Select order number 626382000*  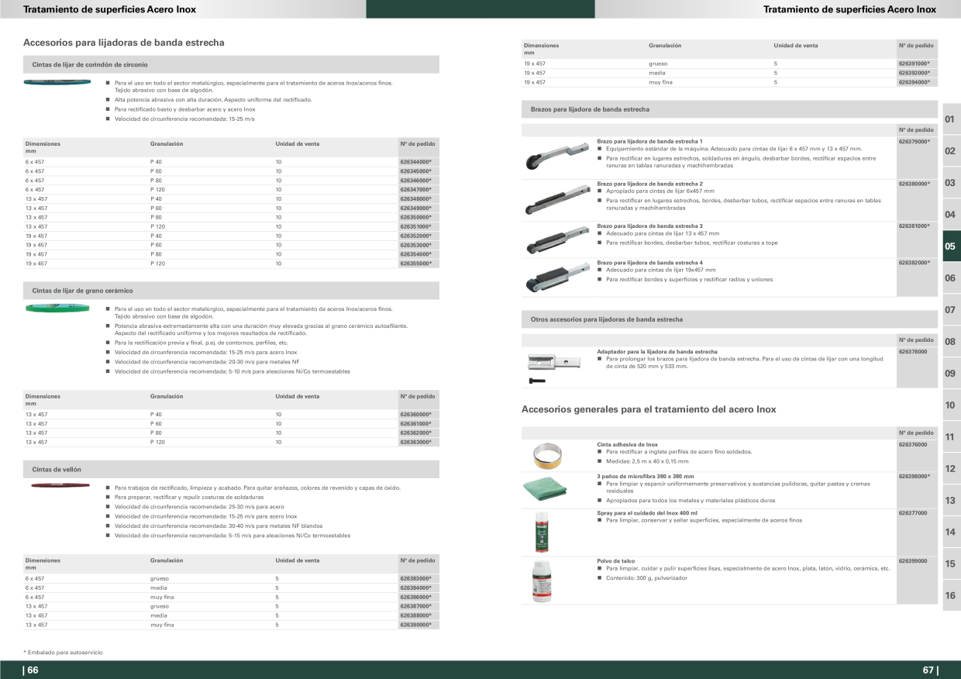coord(914,263)
